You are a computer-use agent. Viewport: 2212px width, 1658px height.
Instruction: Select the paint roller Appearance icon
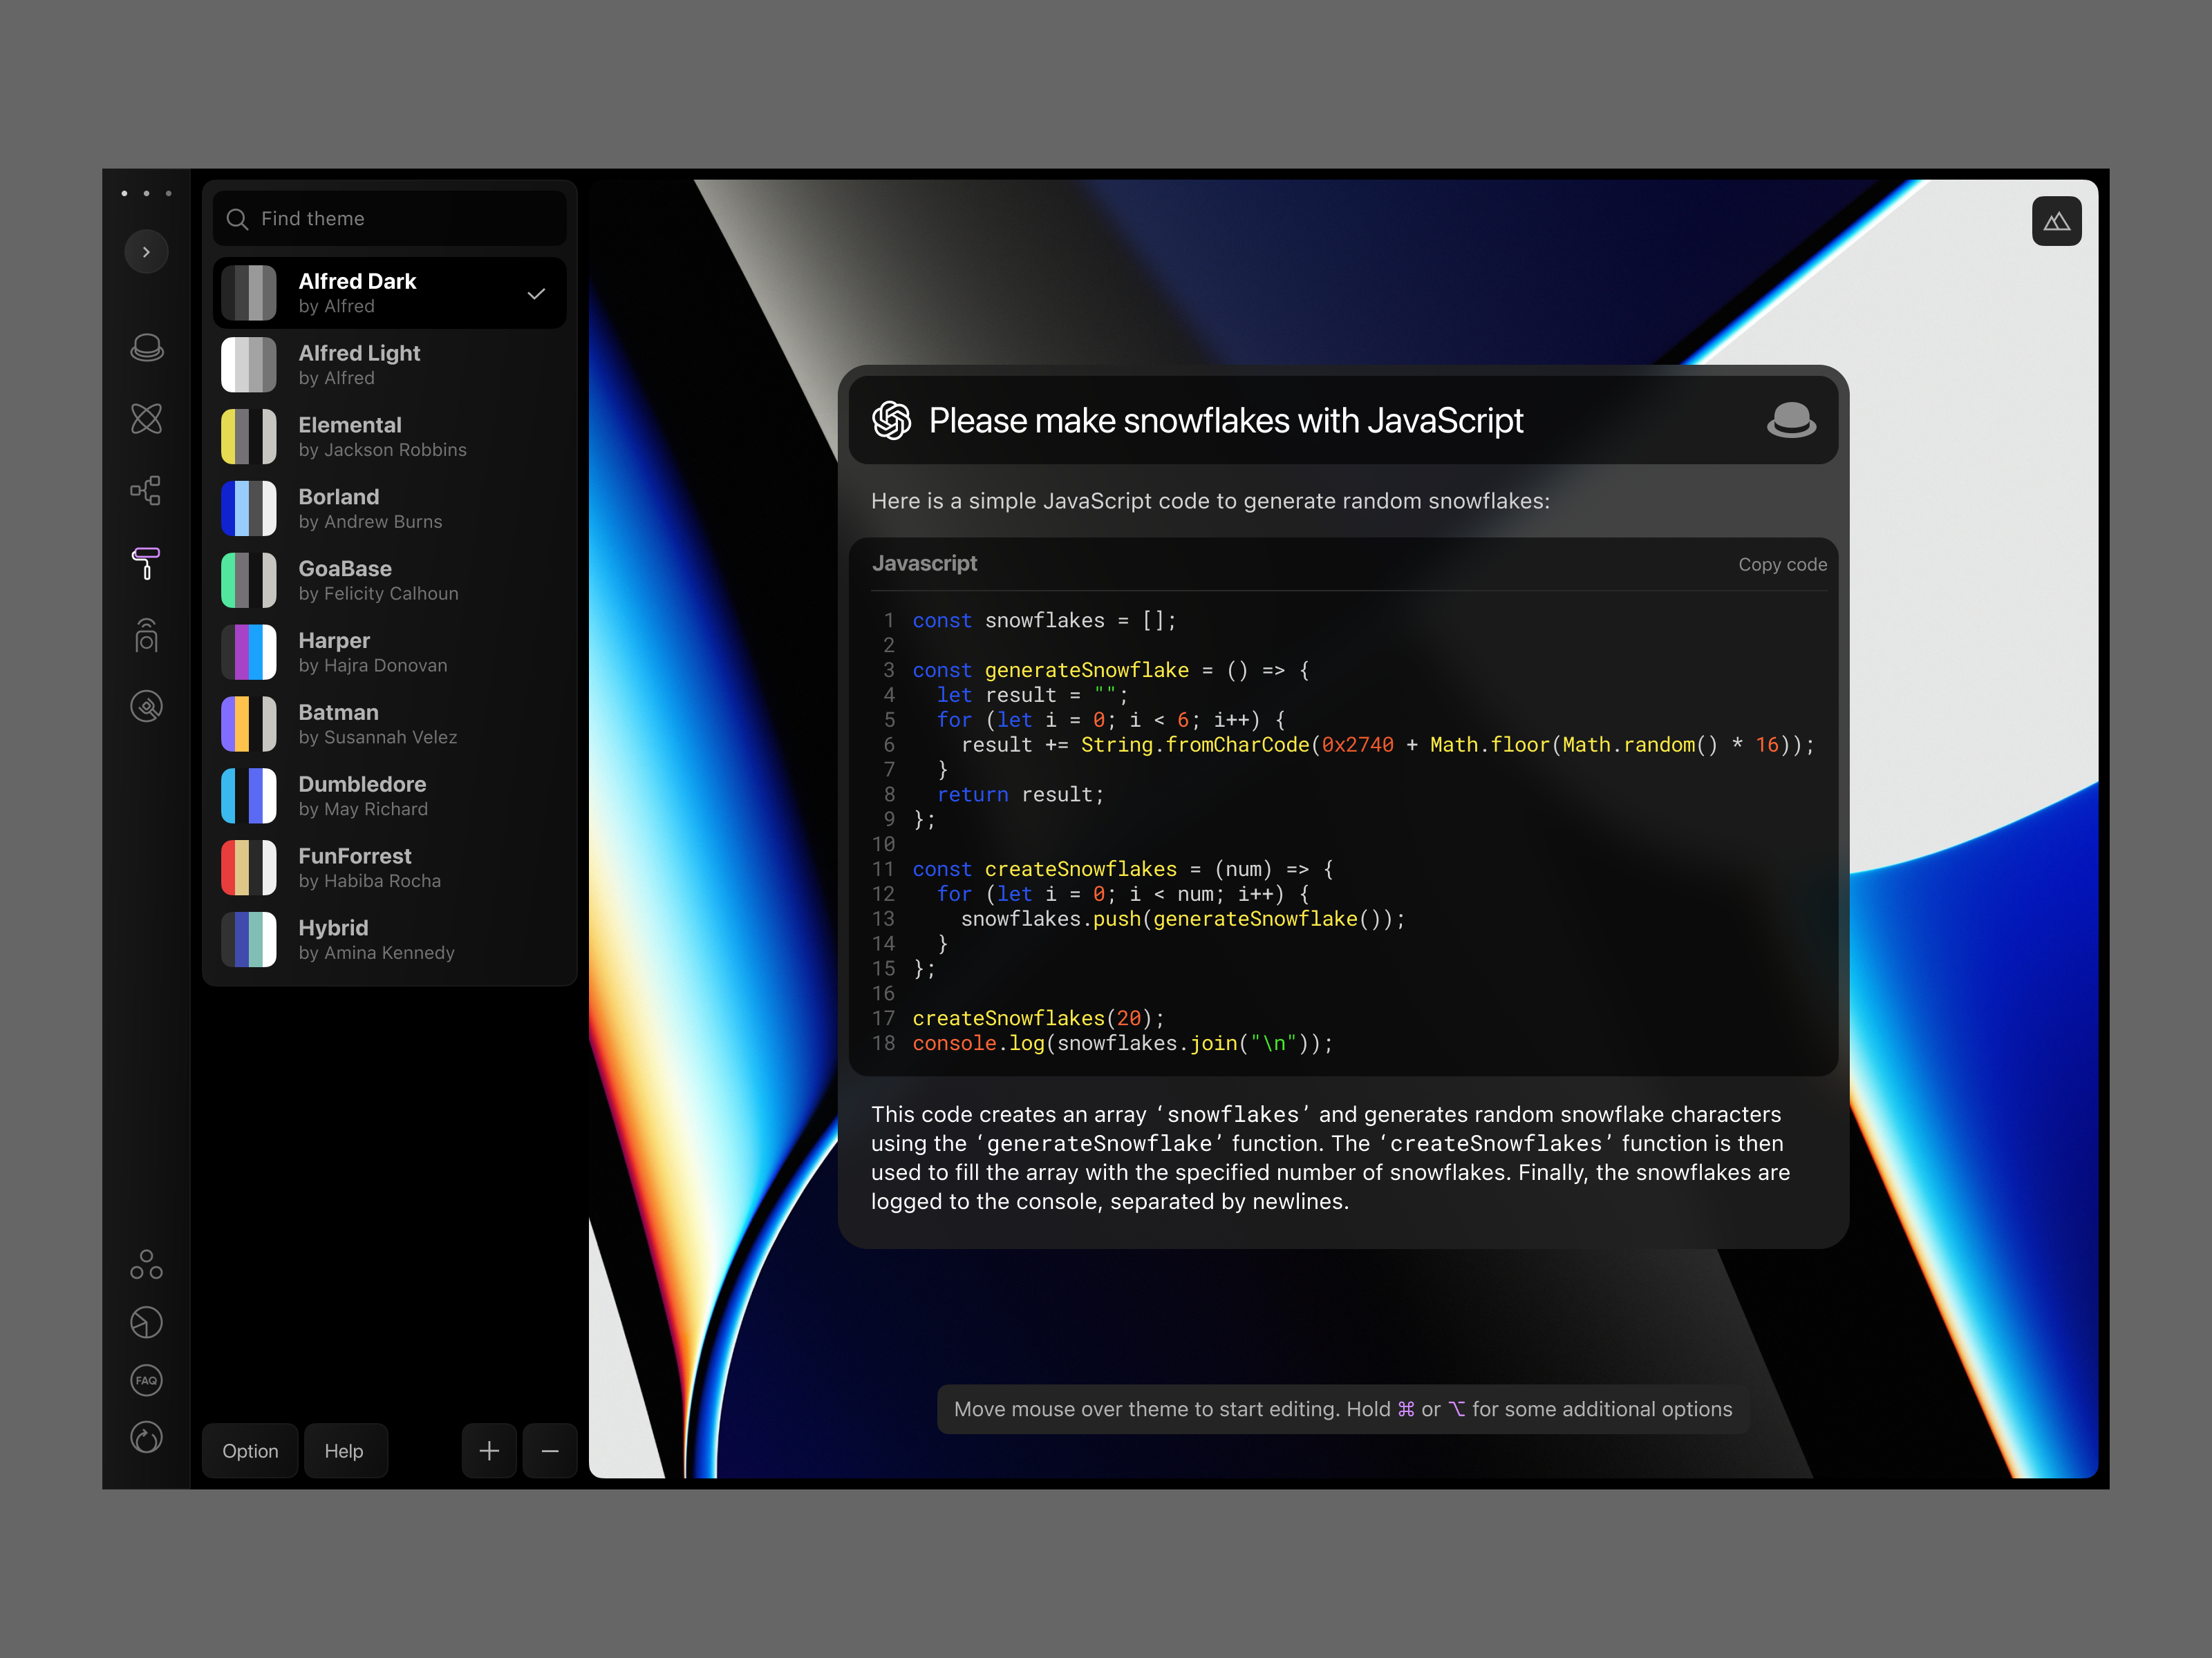click(147, 562)
